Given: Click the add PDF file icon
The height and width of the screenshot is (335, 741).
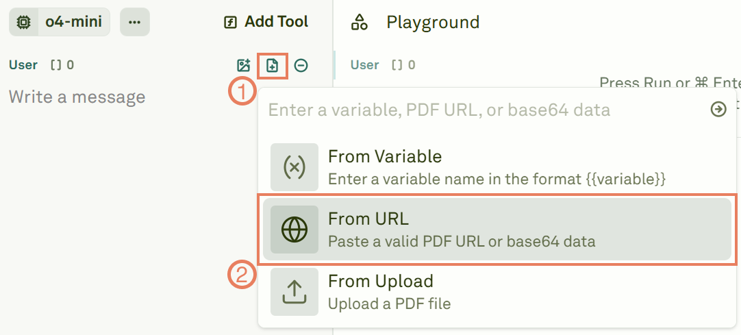Looking at the screenshot, I should point(272,65).
